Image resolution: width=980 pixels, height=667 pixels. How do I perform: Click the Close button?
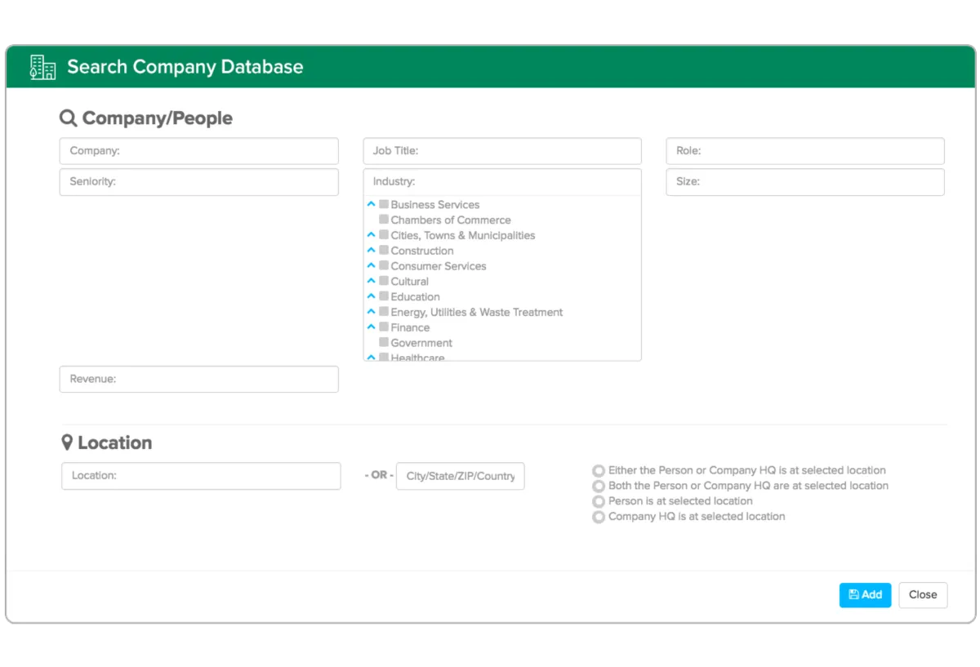pos(923,595)
